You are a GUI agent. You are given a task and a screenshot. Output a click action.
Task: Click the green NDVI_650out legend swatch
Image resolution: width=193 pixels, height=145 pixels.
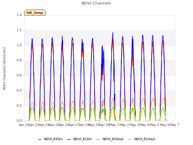98,140
